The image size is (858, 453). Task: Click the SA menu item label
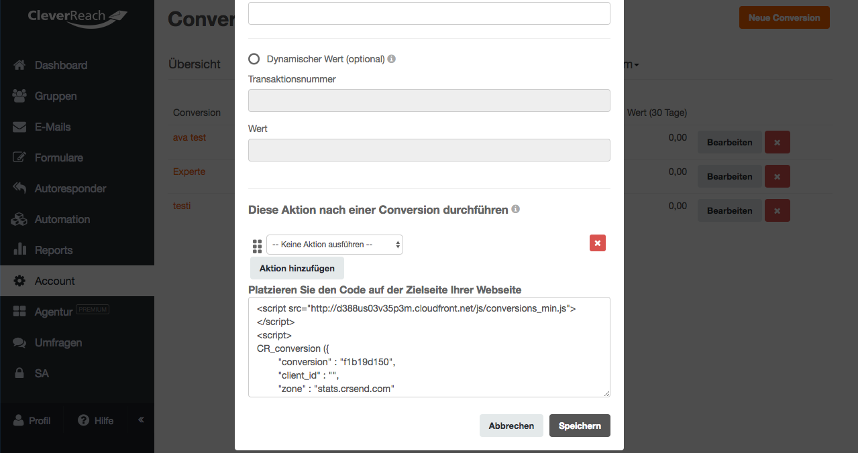pyautogui.click(x=42, y=373)
